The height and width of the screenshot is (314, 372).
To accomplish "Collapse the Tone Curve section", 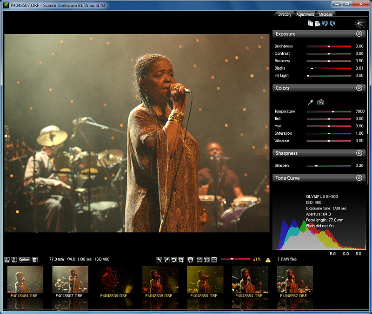I will [359, 178].
